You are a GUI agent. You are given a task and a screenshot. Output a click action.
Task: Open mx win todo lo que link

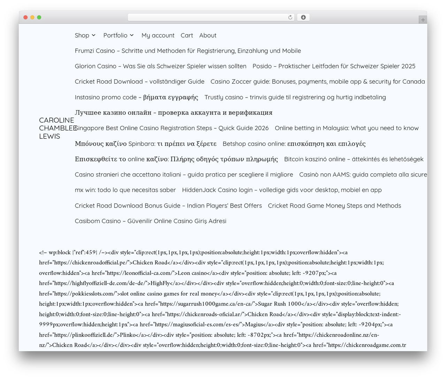(125, 190)
